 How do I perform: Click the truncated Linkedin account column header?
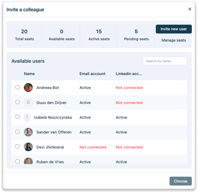point(129,74)
